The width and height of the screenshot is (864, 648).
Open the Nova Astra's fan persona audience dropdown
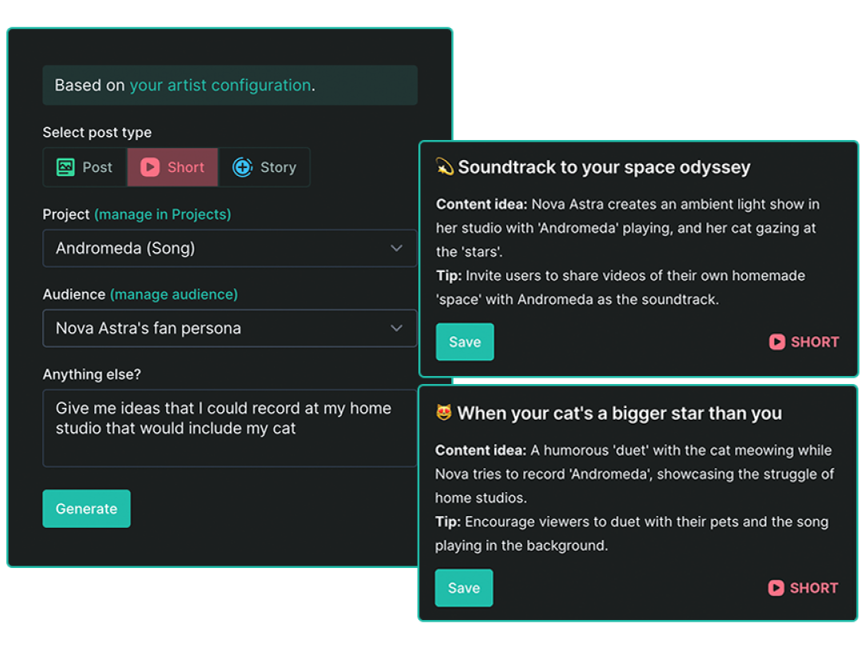[230, 328]
